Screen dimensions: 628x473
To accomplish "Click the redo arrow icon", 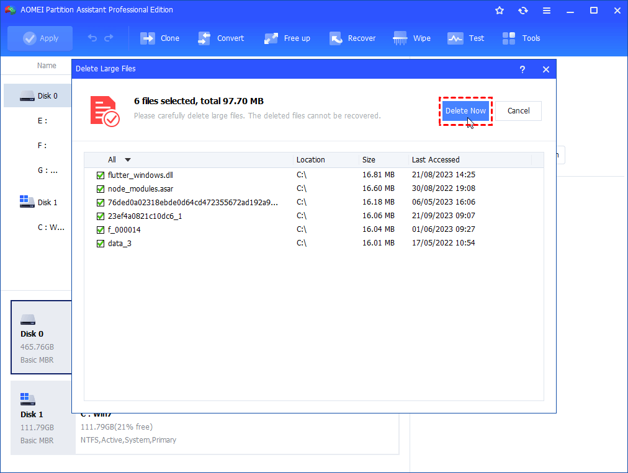I will point(109,38).
